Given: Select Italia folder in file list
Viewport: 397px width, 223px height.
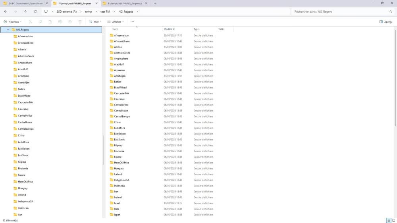Looking at the screenshot, I should 116,209.
